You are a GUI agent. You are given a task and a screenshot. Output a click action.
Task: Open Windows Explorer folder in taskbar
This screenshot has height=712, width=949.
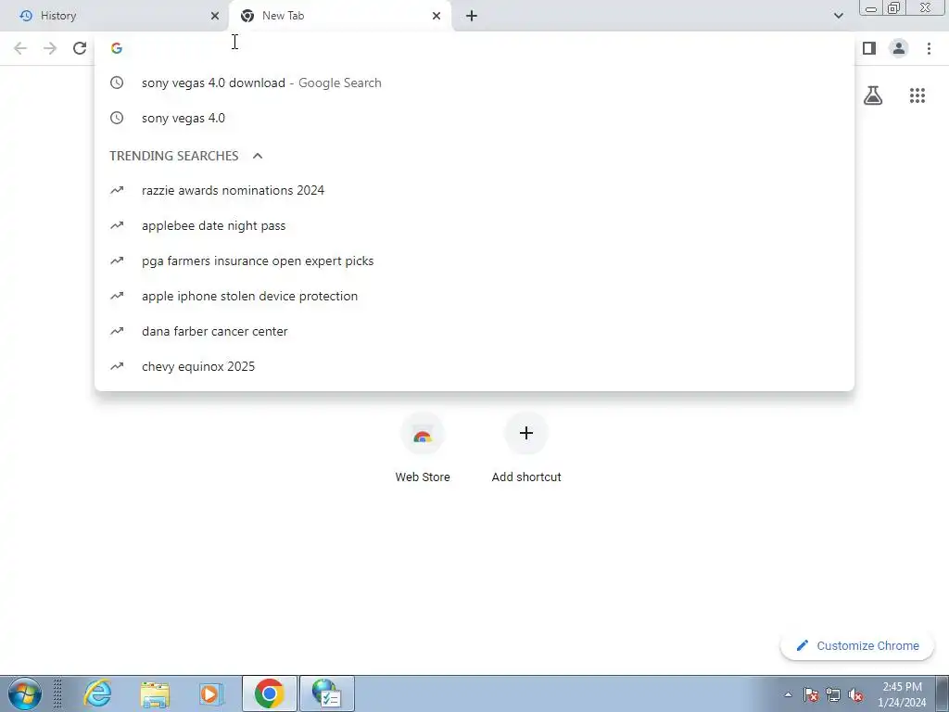point(155,693)
